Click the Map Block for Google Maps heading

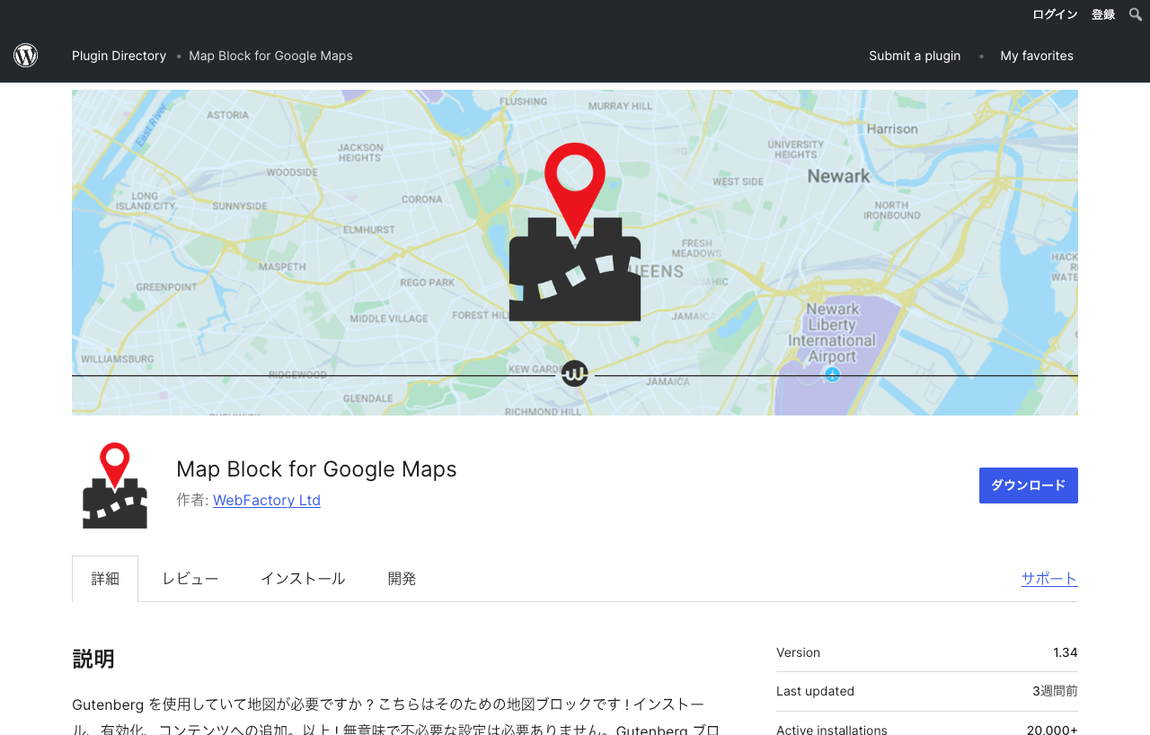[316, 468]
